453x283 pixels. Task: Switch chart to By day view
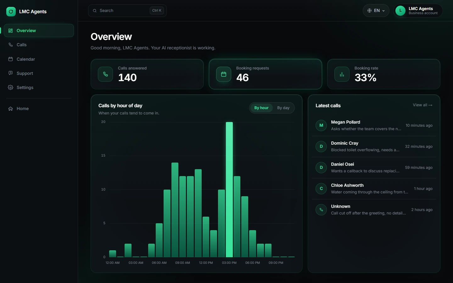tap(283, 108)
